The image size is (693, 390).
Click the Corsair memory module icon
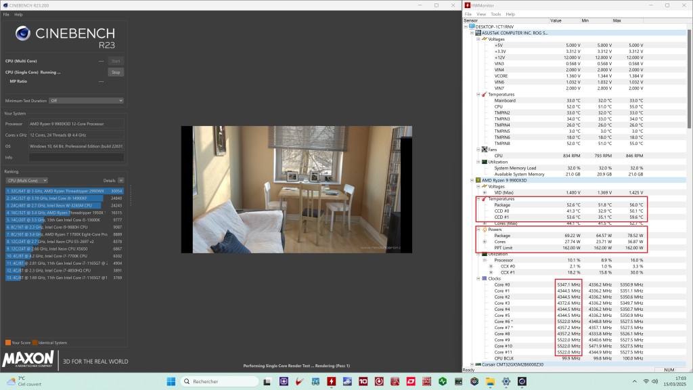coord(478,365)
